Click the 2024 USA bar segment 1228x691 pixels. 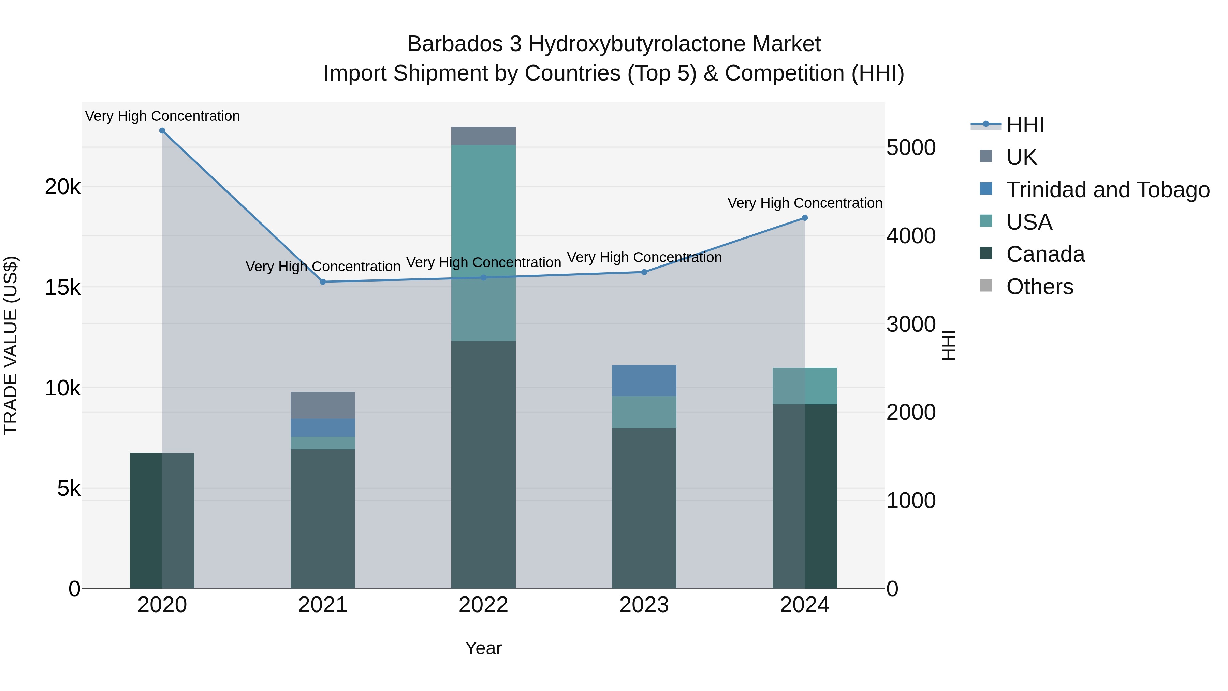pyautogui.click(x=805, y=386)
